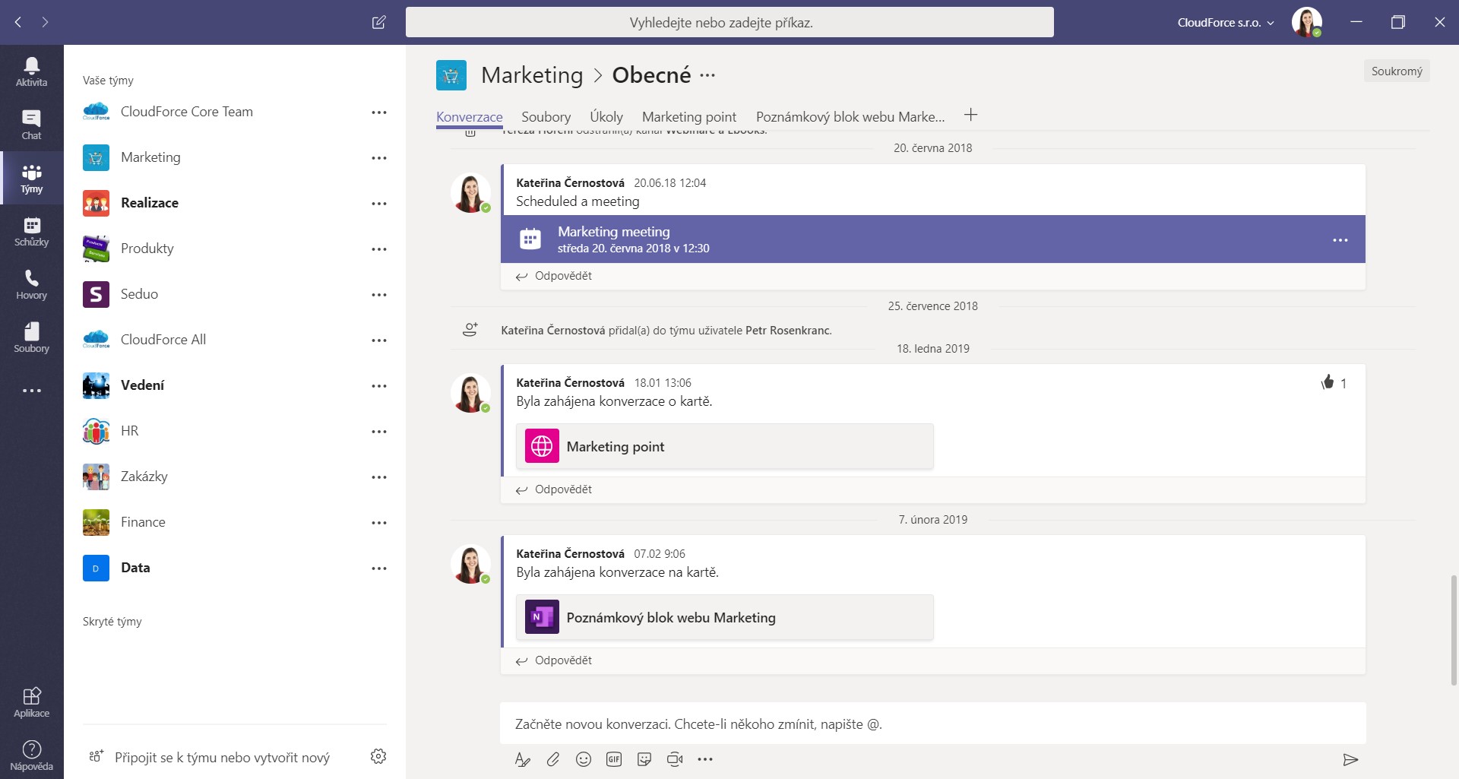1459x779 pixels.
Task: Switch to the Úkoly tab
Action: (606, 117)
